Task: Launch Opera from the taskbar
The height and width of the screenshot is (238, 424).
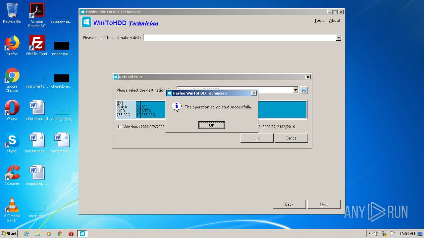Action: coord(71,234)
